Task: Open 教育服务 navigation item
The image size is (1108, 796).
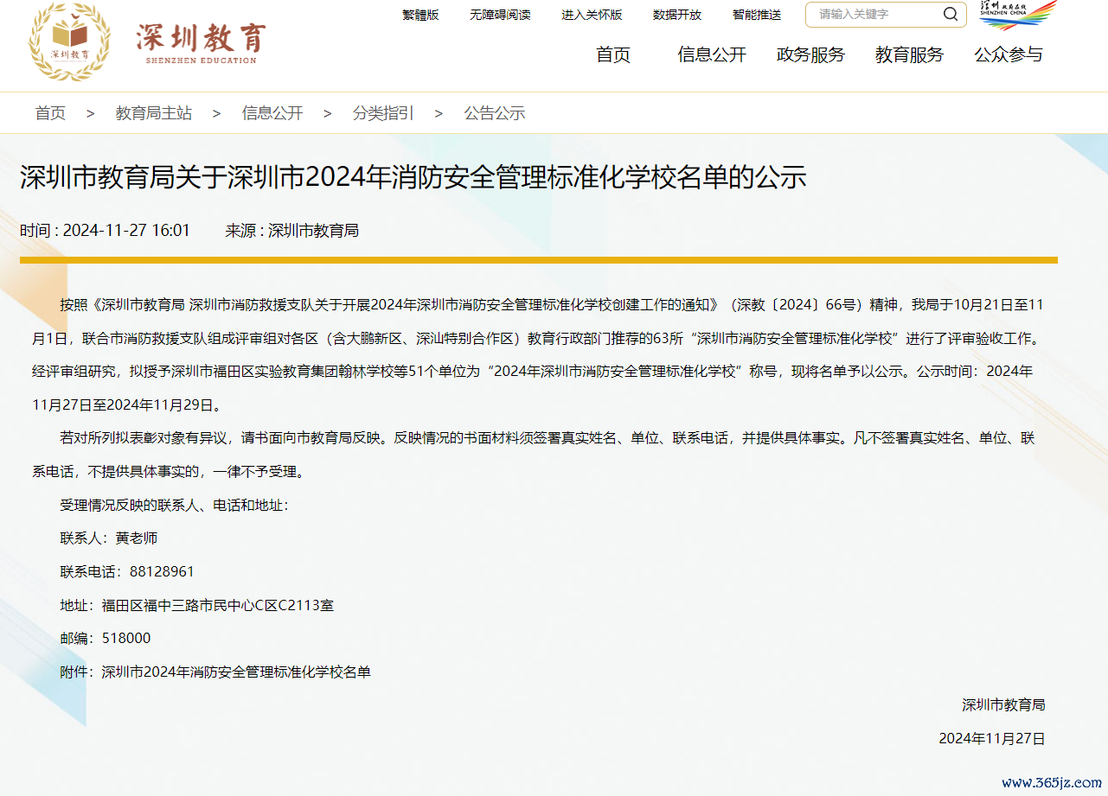Action: [x=909, y=54]
